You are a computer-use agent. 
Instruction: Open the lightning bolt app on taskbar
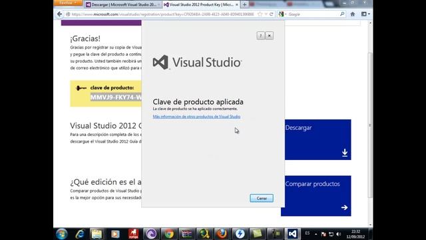click(240, 234)
